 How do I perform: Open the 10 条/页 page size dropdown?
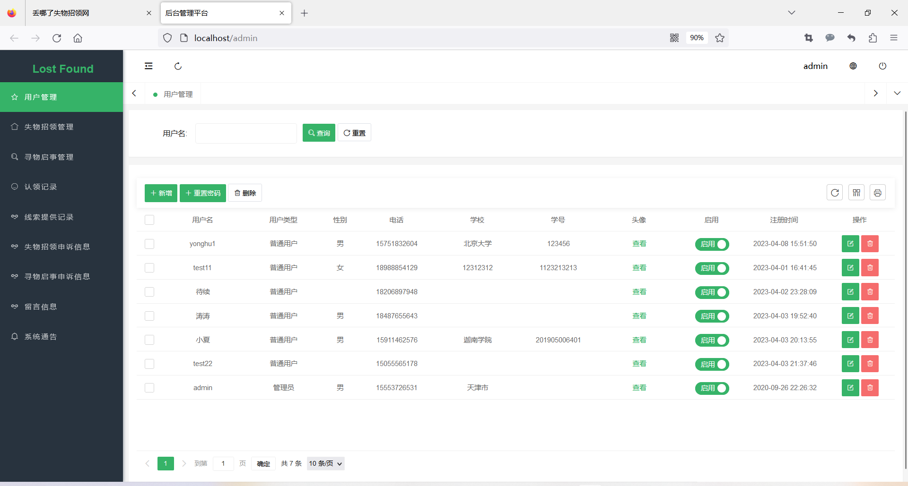[325, 464]
